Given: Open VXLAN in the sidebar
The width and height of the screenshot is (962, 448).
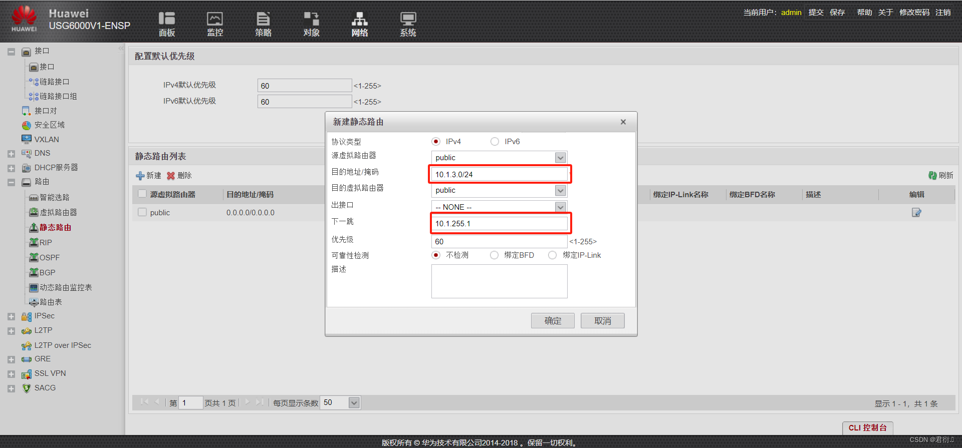Looking at the screenshot, I should (x=47, y=139).
